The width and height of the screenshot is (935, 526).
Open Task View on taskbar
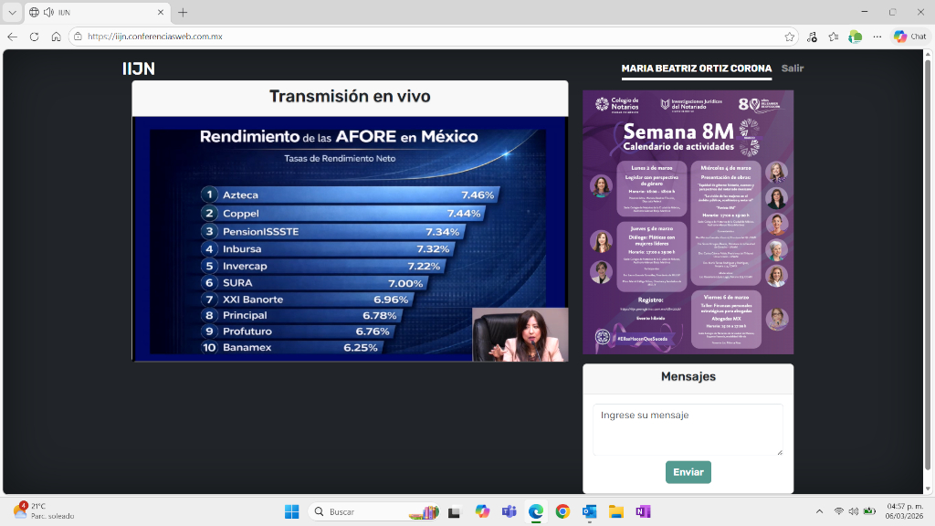click(455, 511)
